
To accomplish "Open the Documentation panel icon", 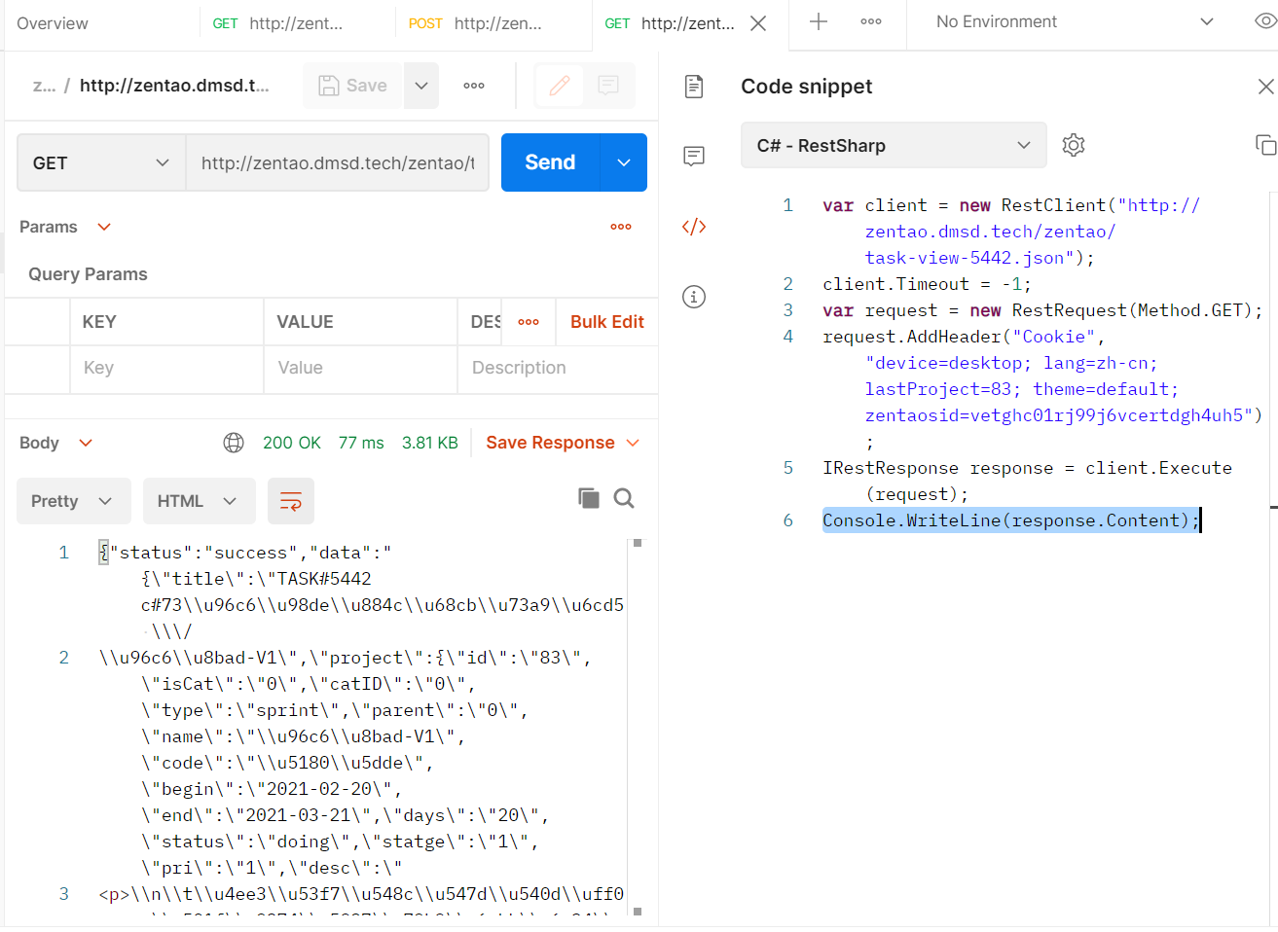I will (694, 86).
